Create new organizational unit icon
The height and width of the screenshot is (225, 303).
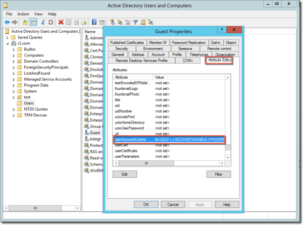[x=128, y=22]
